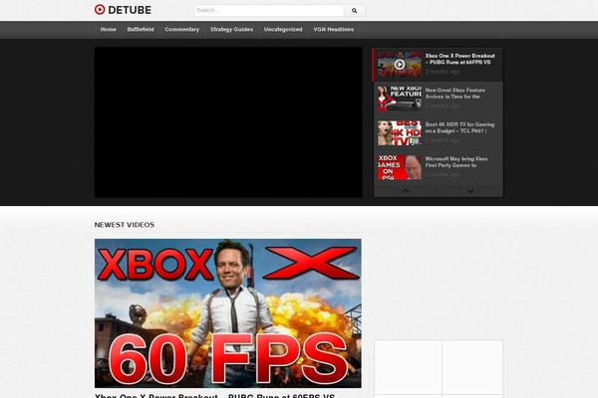Open the Newest Videos post title below the thumbnail

(x=214, y=396)
